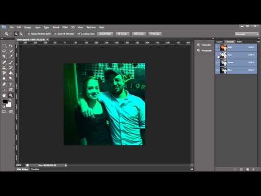Select the Clone Stamp tool
Screen dimensions: 261x196
click(4, 68)
